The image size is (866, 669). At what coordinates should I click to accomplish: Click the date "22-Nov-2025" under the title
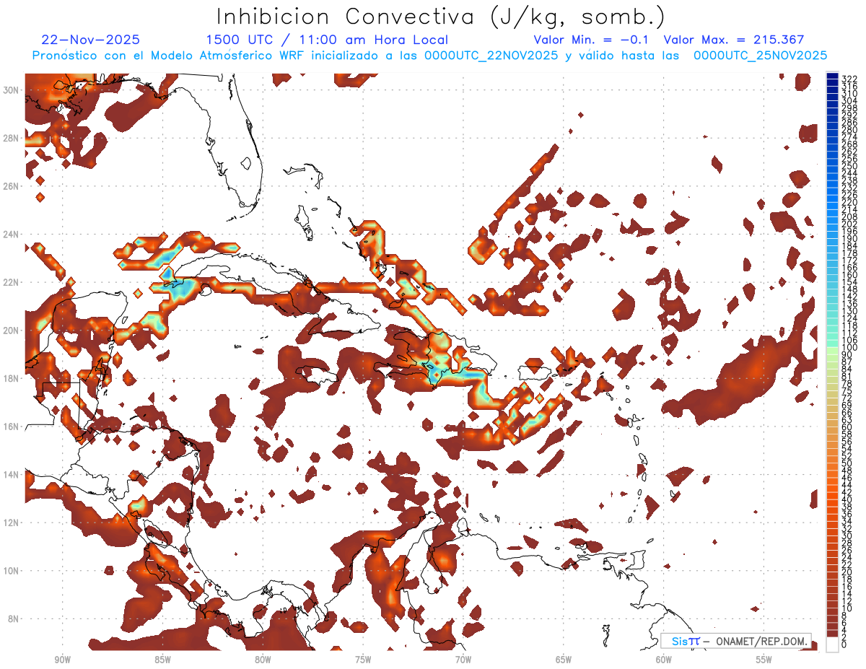tap(91, 40)
